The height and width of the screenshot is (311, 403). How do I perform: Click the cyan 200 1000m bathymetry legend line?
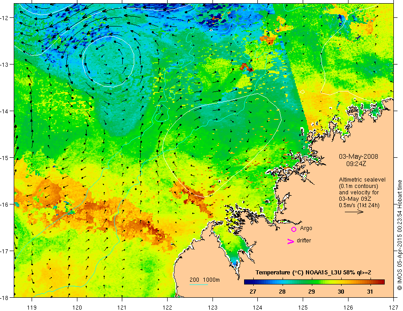(x=199, y=284)
